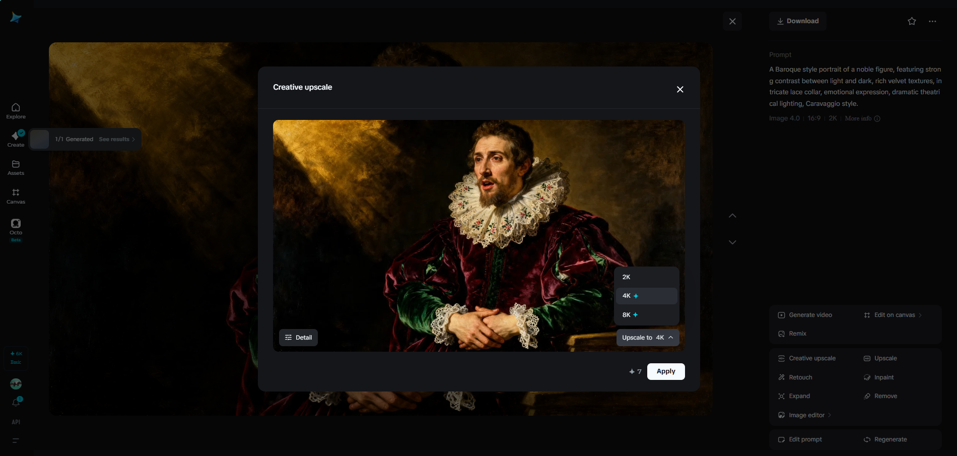Close the Creative upscale dialog

click(680, 89)
